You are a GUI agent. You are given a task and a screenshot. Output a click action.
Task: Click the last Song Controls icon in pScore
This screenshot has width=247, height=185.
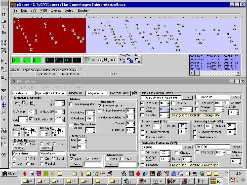click(x=137, y=60)
